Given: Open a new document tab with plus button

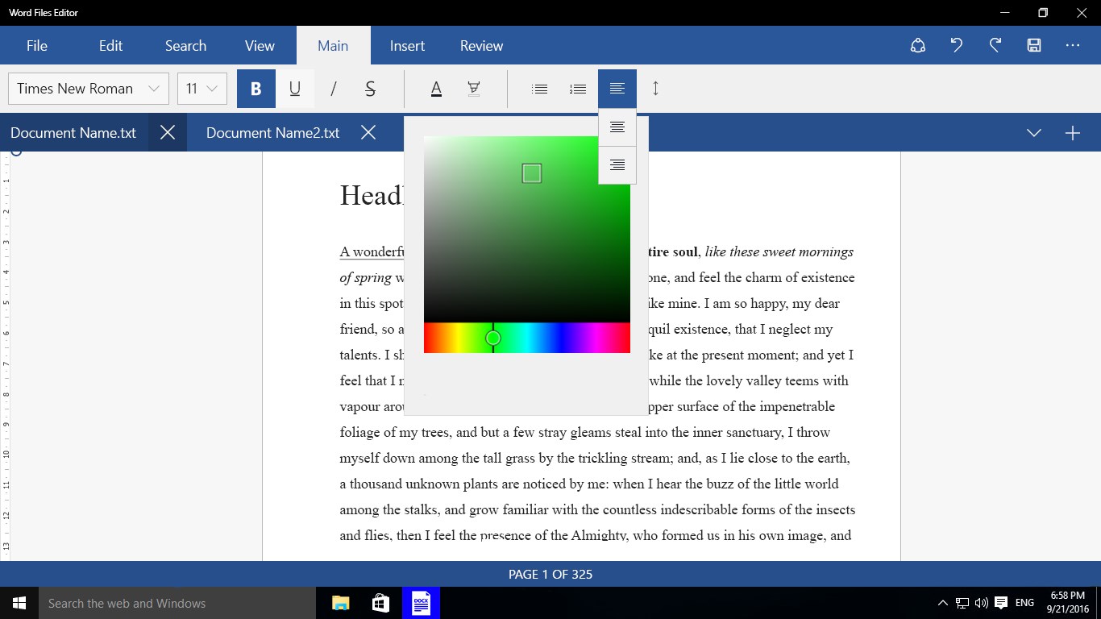Looking at the screenshot, I should [1073, 132].
